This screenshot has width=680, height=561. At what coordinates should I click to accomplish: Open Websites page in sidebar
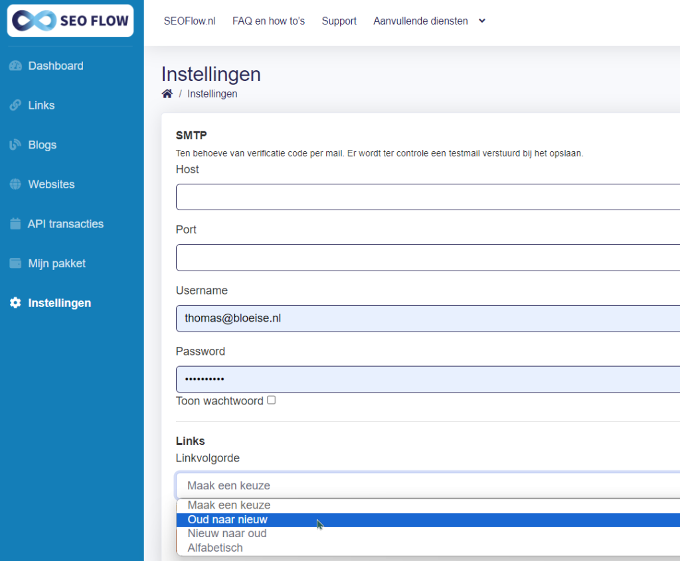coord(51,184)
